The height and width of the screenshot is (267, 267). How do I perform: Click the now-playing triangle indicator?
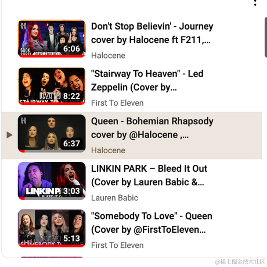pos(9,135)
